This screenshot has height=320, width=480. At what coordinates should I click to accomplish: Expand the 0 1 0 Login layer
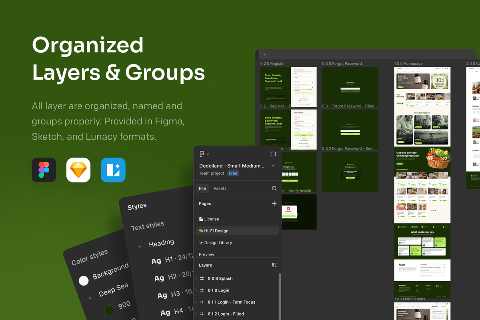click(196, 290)
